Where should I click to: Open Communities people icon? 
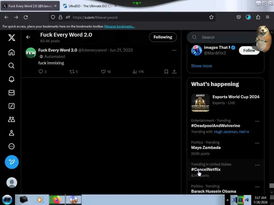coord(12,119)
